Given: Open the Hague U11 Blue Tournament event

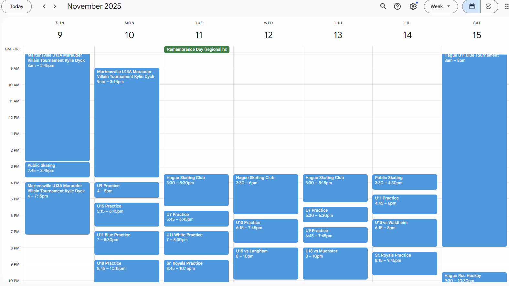Looking at the screenshot, I should [474, 149].
